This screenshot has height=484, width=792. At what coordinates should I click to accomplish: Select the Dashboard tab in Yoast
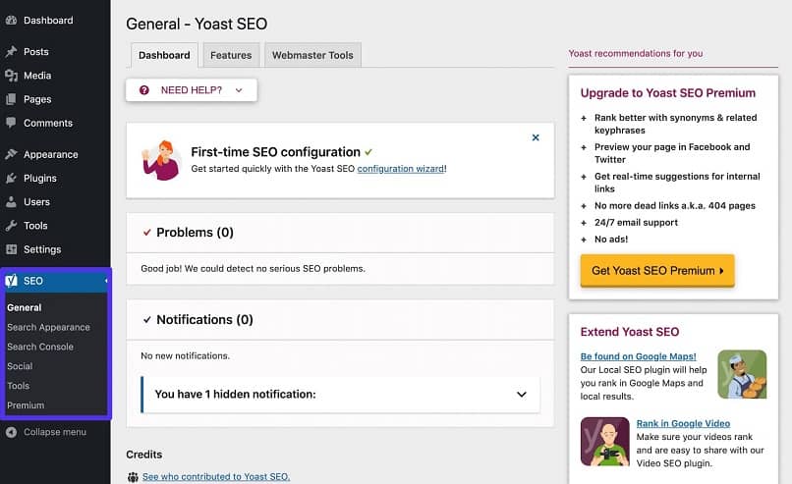pos(164,55)
